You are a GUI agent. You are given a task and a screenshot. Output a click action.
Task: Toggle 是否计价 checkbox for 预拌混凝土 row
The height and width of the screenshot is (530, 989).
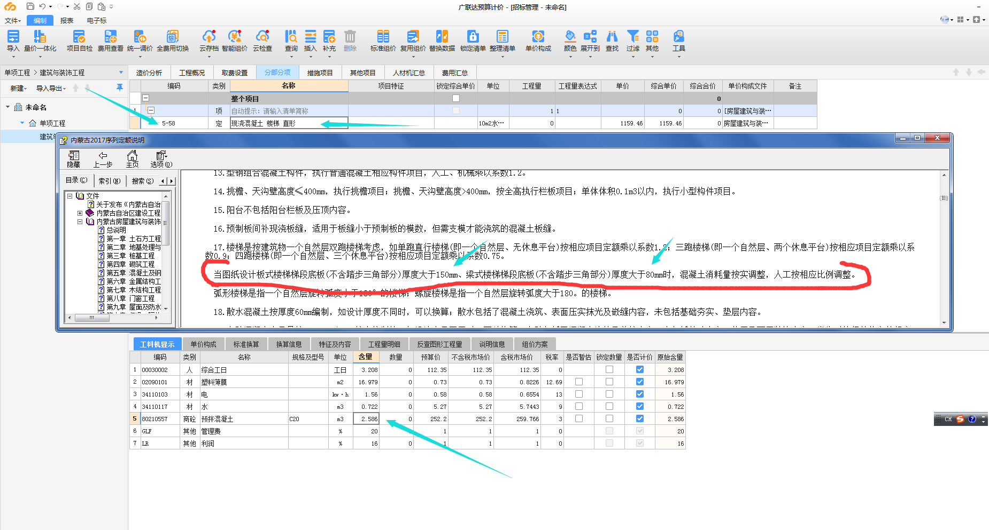640,418
